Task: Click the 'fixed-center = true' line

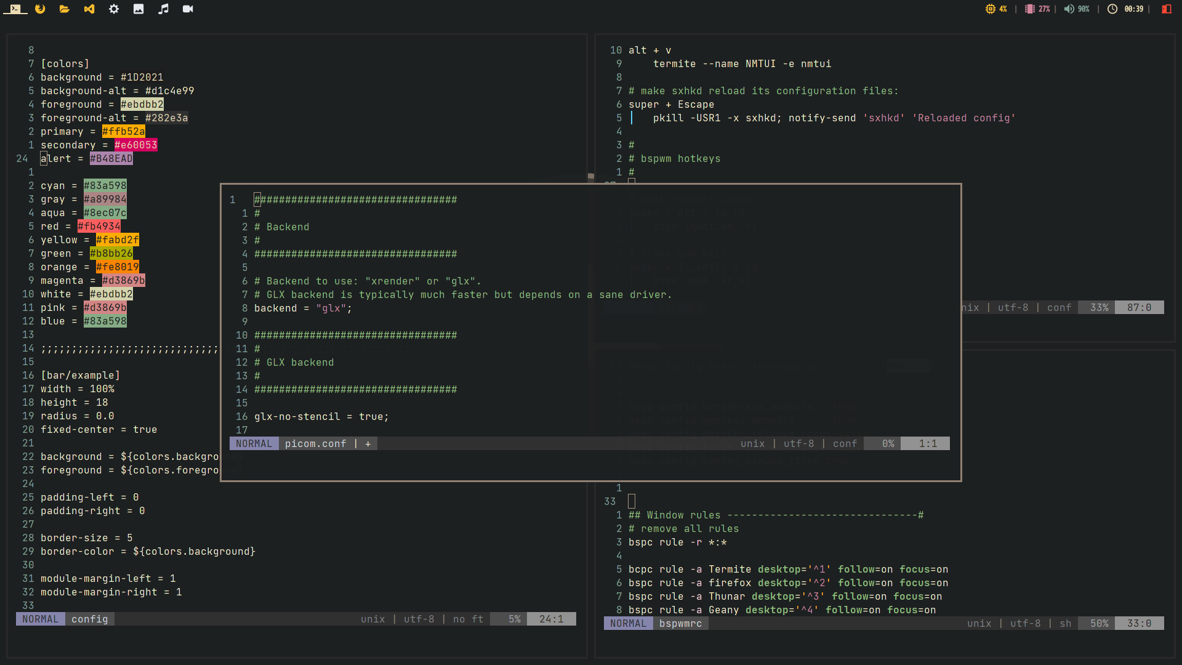Action: tap(99, 430)
